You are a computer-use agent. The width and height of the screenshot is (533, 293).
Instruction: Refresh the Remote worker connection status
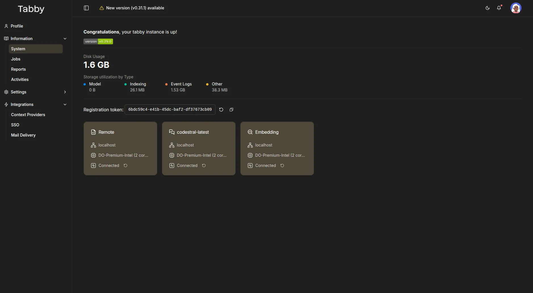point(126,166)
